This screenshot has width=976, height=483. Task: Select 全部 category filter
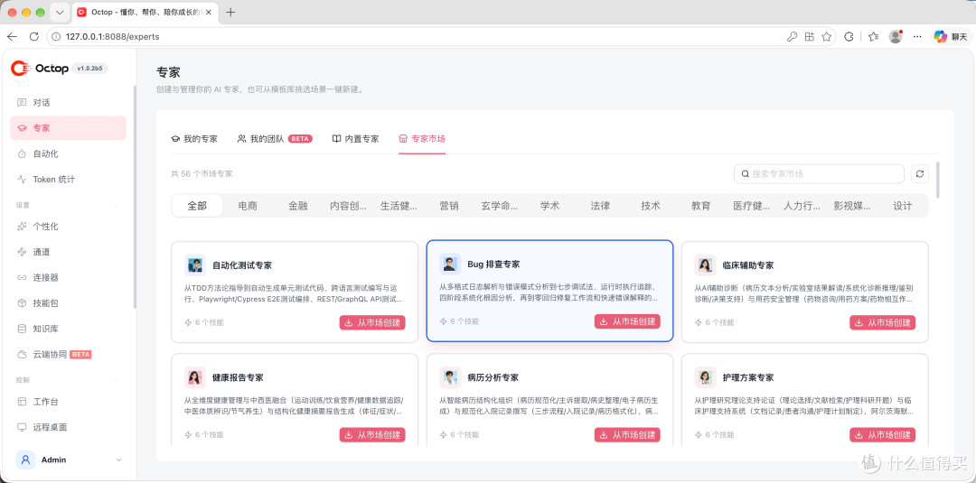(197, 206)
